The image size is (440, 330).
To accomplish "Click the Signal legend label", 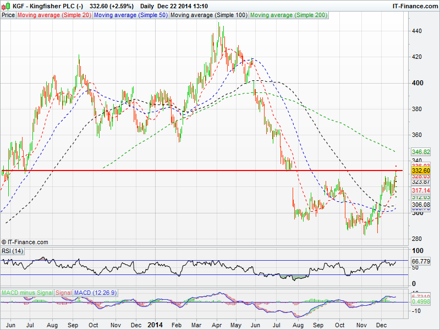I will tap(64, 293).
